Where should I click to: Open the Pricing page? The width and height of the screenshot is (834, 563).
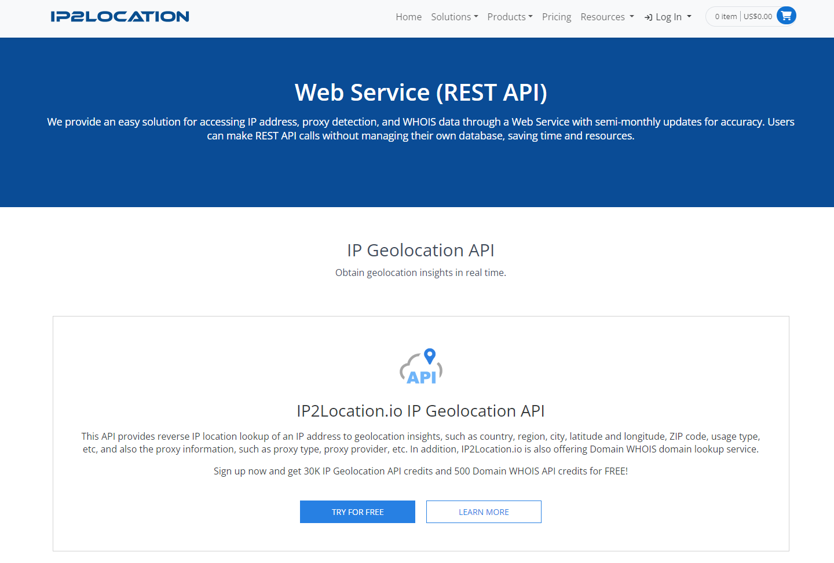(557, 17)
